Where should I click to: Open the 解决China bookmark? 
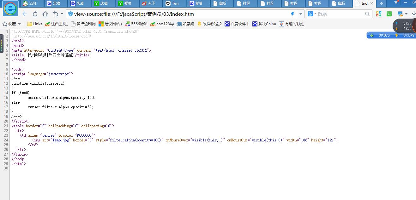264,24
